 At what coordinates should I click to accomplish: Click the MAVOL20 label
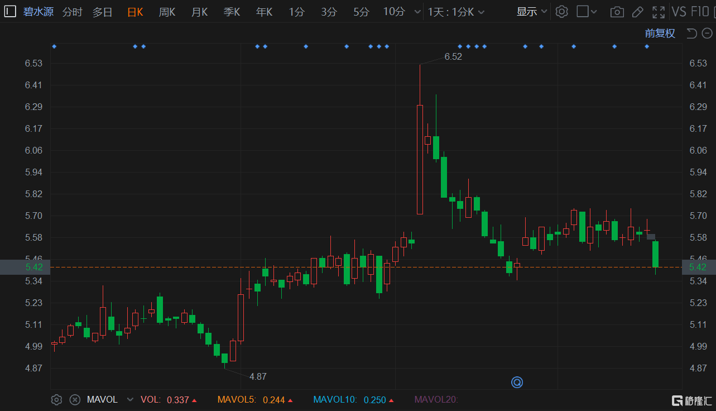[436, 400]
